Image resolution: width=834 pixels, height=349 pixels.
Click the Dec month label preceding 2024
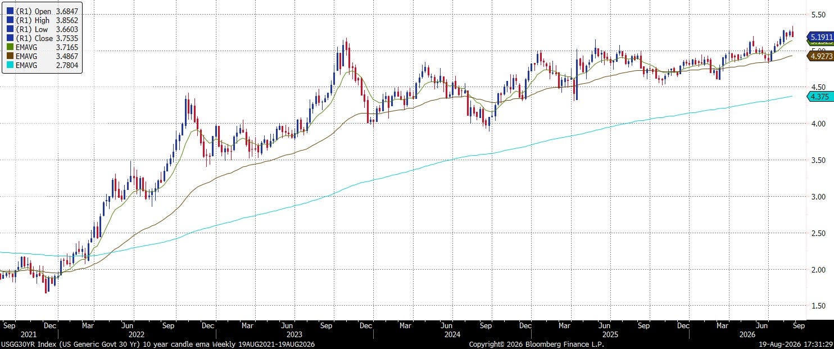pos(367,325)
